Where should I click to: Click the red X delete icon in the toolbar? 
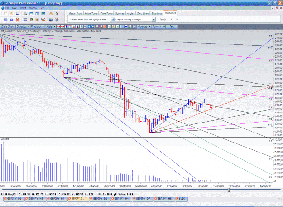click(x=17, y=20)
